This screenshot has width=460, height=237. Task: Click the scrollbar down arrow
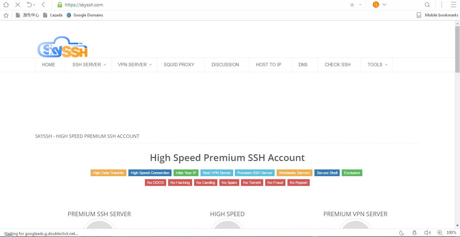point(457,226)
